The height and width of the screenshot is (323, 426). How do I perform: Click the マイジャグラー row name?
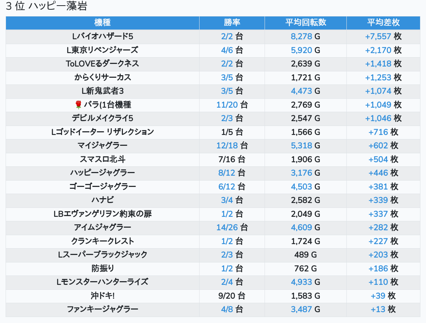[x=102, y=145]
